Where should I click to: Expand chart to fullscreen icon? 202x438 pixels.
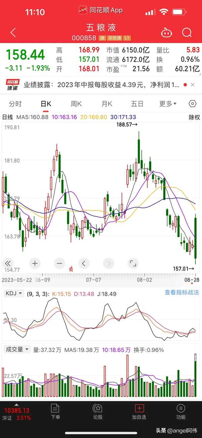(133, 263)
